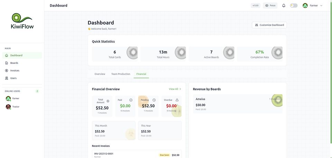Click the Farmer avatar in the top bar

(305, 6)
